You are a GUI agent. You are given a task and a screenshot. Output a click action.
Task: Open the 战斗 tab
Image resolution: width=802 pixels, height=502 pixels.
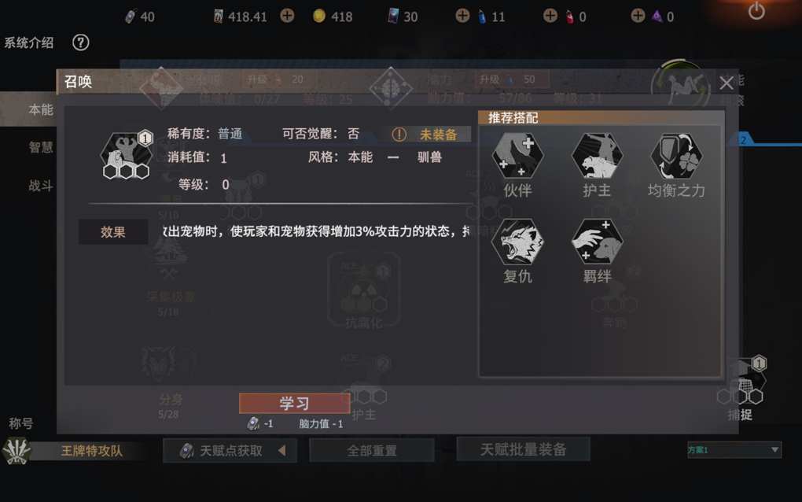coord(40,186)
